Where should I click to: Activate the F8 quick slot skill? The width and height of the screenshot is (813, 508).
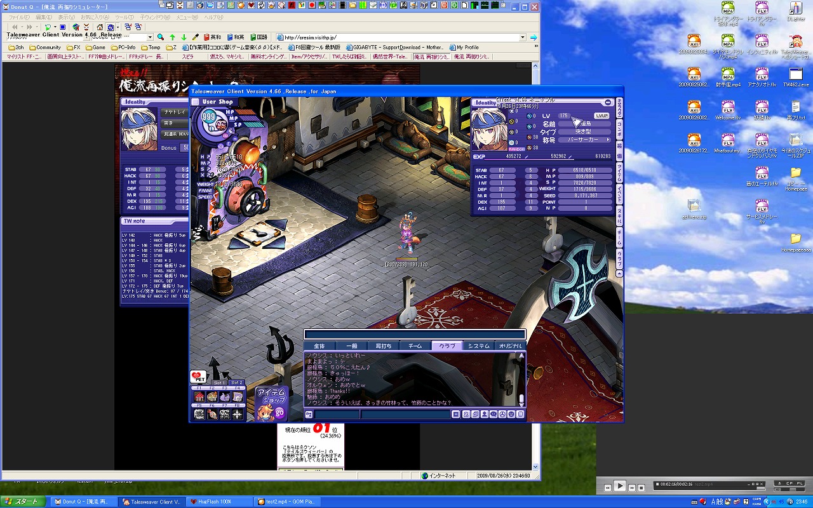(x=238, y=414)
